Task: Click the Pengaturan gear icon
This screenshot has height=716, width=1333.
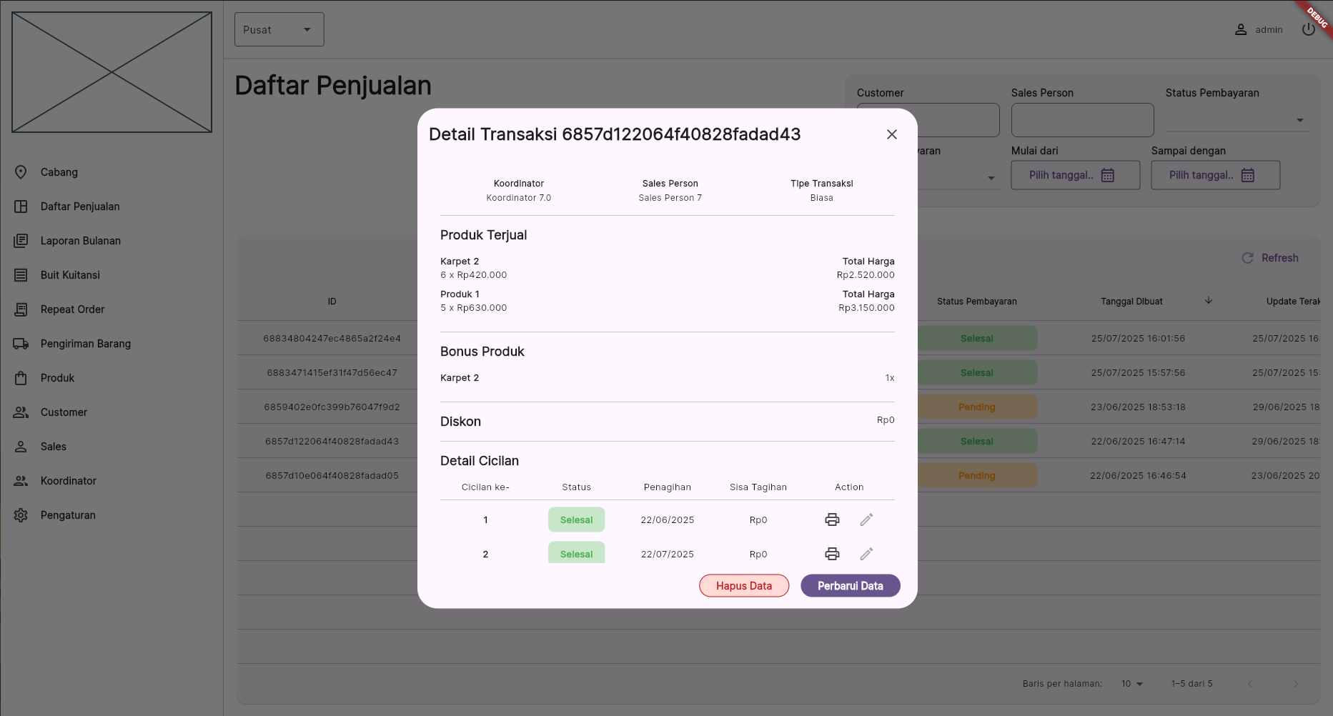Action: coord(21,514)
